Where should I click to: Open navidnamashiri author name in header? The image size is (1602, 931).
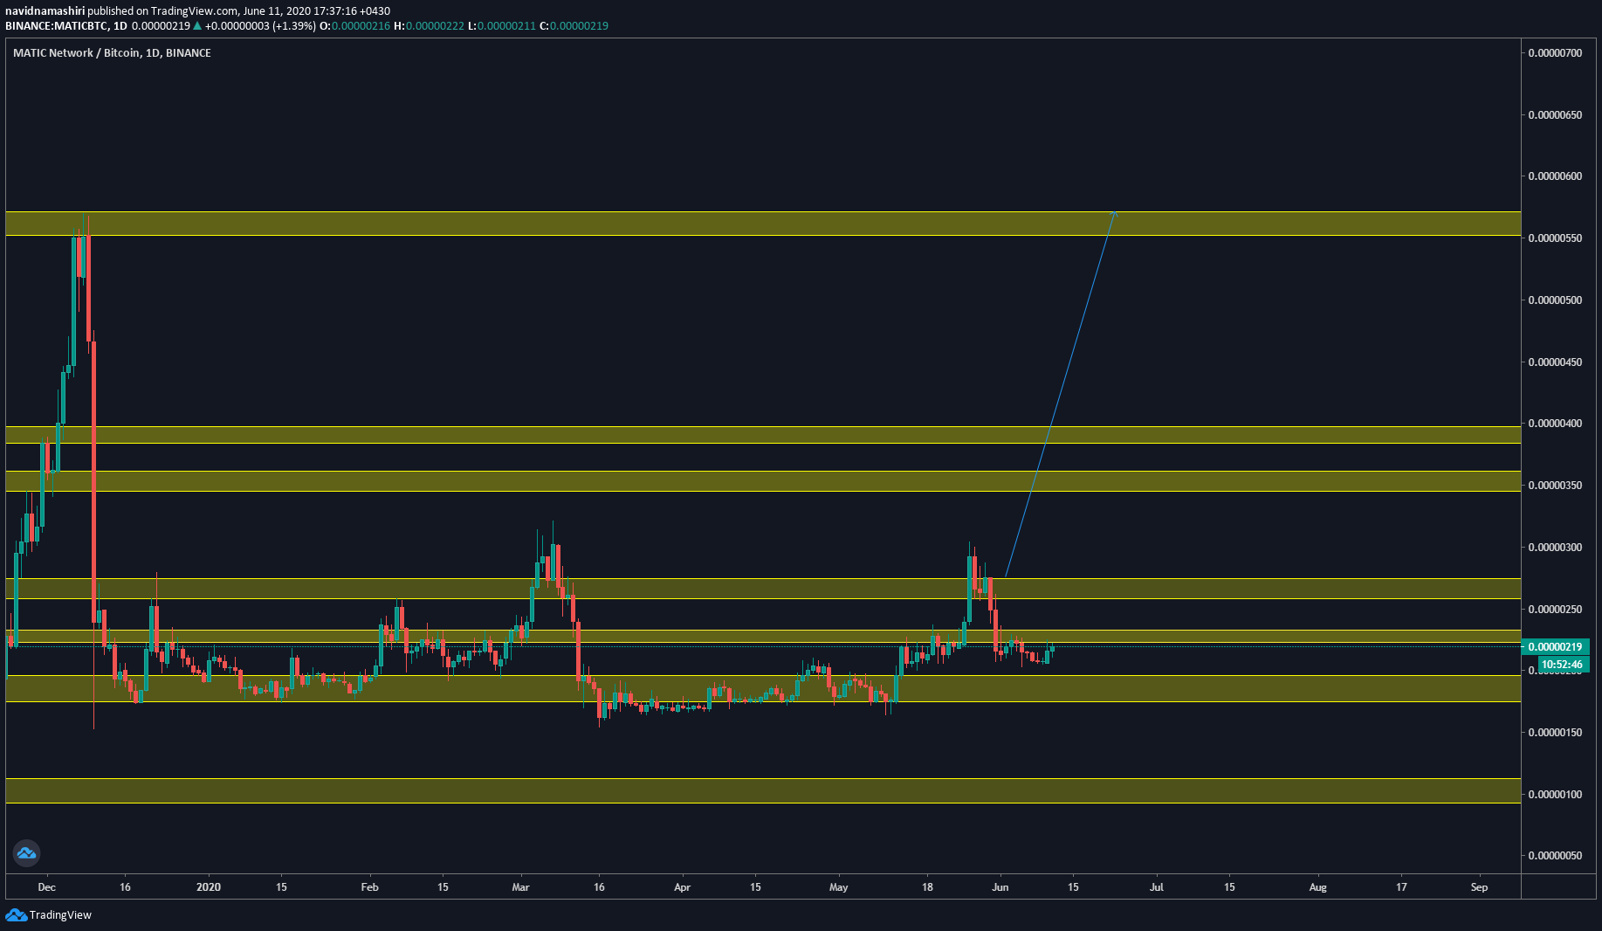click(x=45, y=11)
